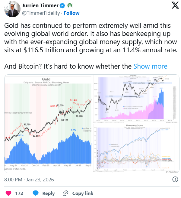Click the Copy link text label
Image resolution: width=181 pixels, height=198 pixels.
pyautogui.click(x=83, y=193)
